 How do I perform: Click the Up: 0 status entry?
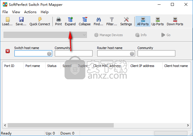[x=50, y=133]
